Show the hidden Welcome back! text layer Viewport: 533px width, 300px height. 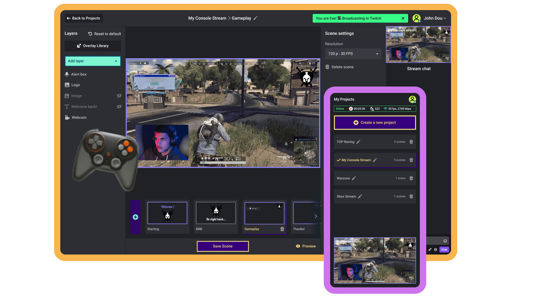[119, 107]
